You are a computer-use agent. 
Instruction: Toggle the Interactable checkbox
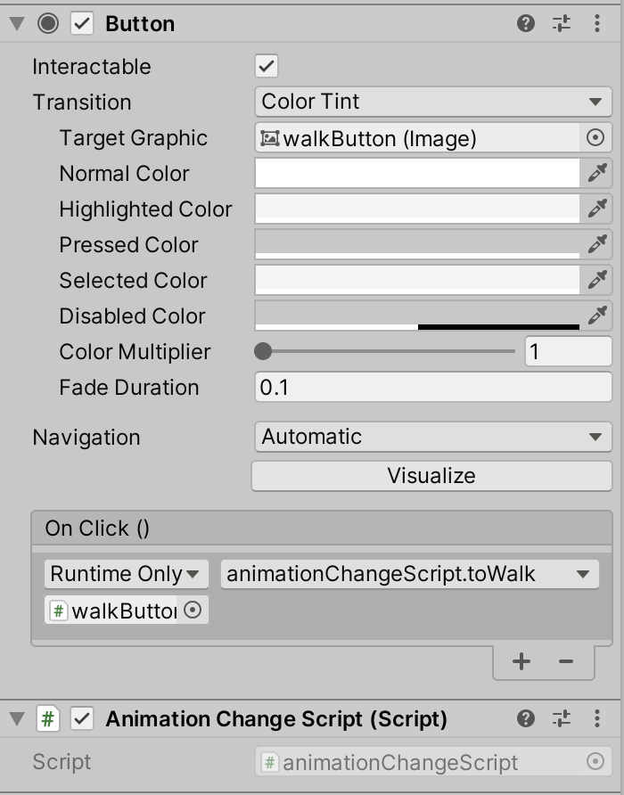(x=267, y=66)
